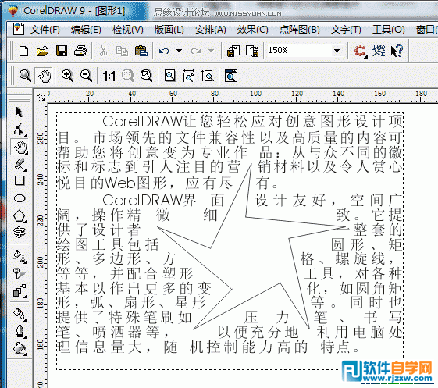The width and height of the screenshot is (438, 388).
Task: Click the Cut scissors icon
Action: tap(103, 51)
